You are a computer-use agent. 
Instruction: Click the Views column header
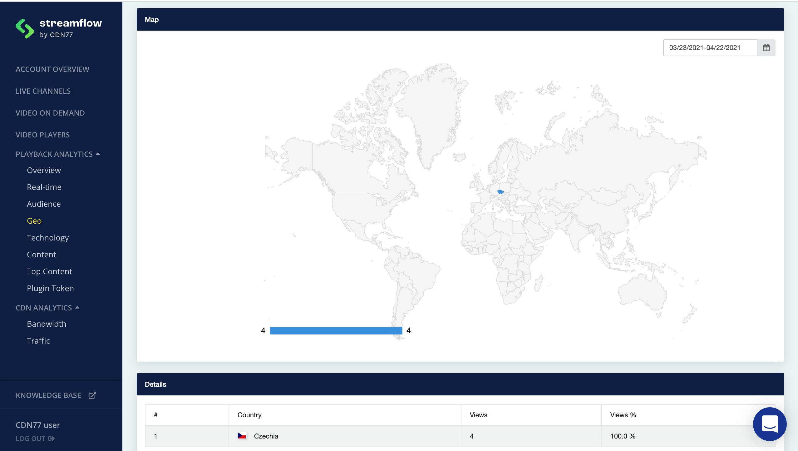point(478,415)
